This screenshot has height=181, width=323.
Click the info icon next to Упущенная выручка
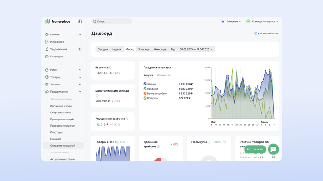(x=127, y=119)
